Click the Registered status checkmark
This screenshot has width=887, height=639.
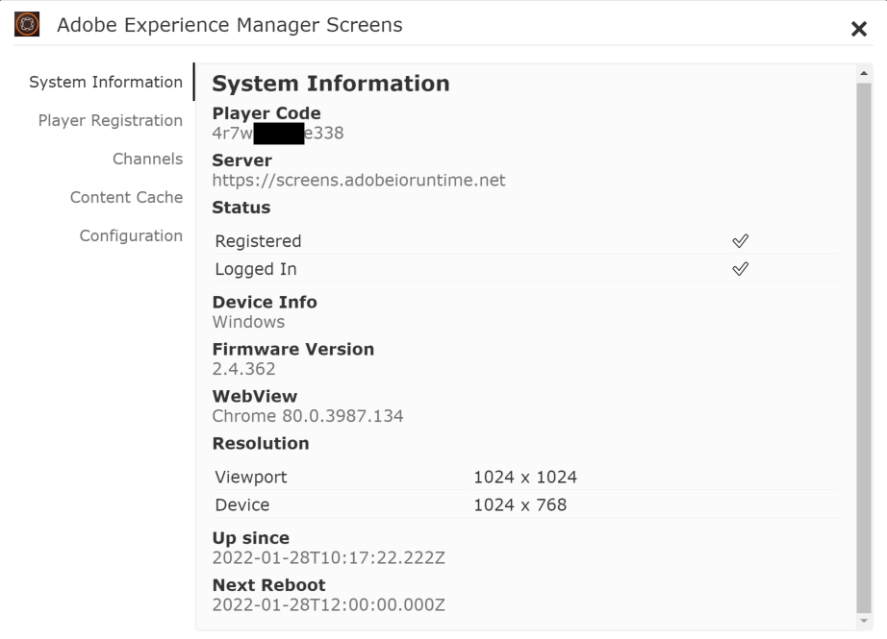[740, 241]
